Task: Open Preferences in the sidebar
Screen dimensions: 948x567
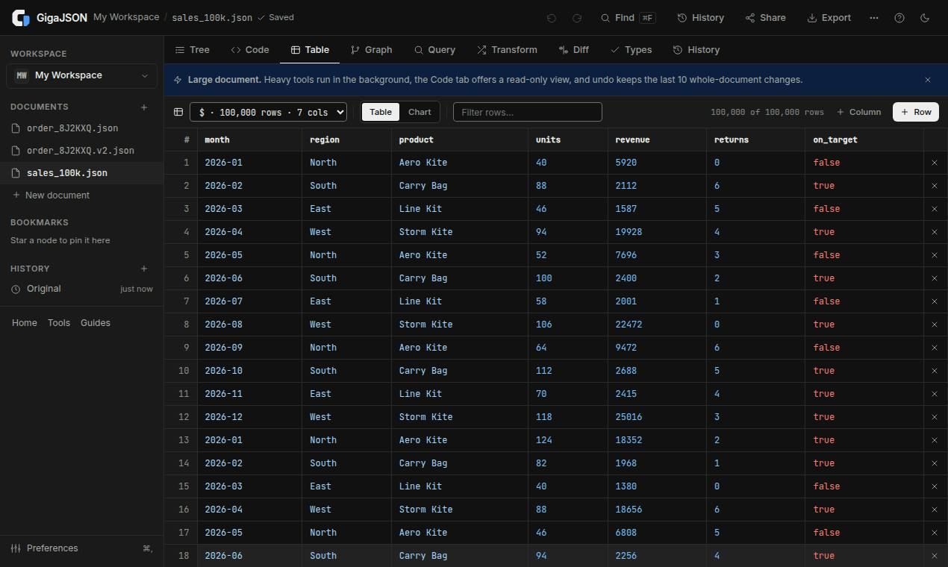Action: [x=82, y=548]
